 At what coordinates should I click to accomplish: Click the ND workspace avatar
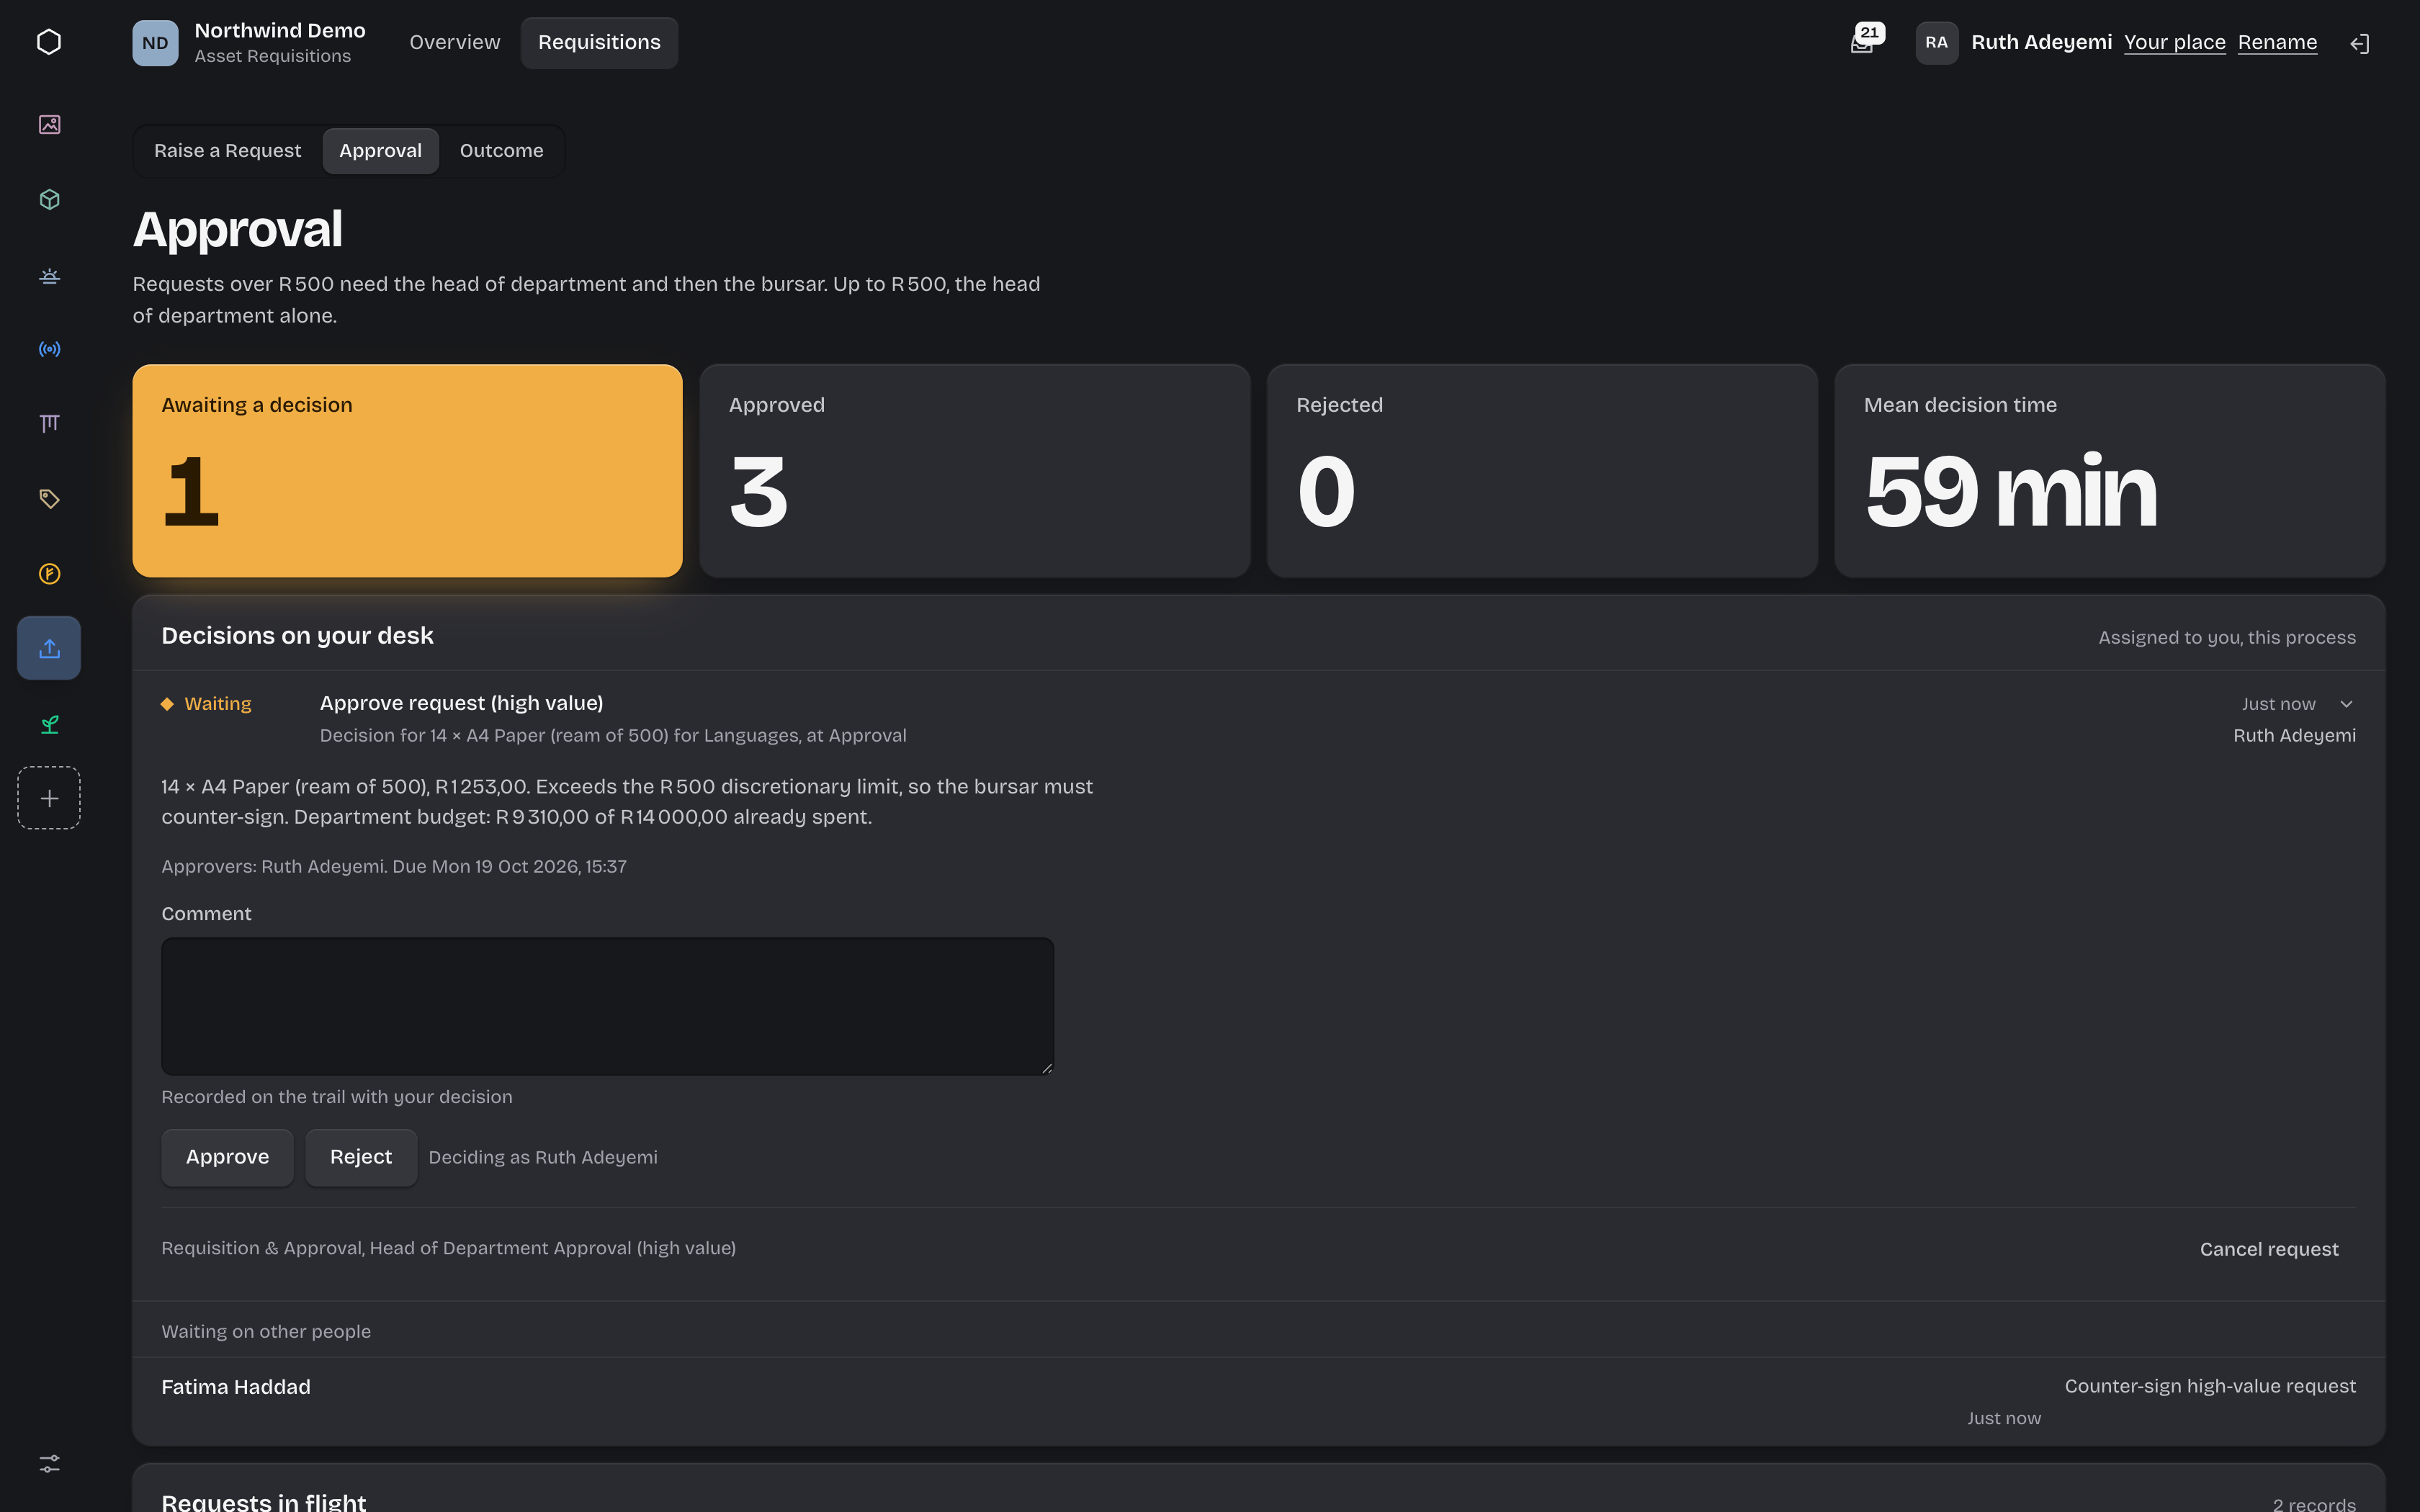155,43
